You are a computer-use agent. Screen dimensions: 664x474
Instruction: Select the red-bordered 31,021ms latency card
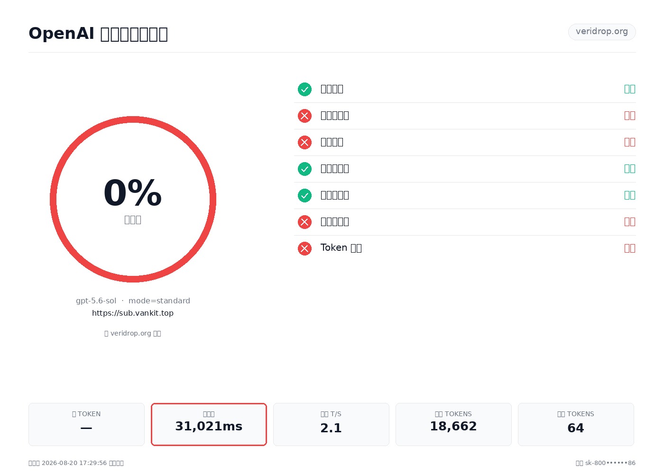[209, 424]
